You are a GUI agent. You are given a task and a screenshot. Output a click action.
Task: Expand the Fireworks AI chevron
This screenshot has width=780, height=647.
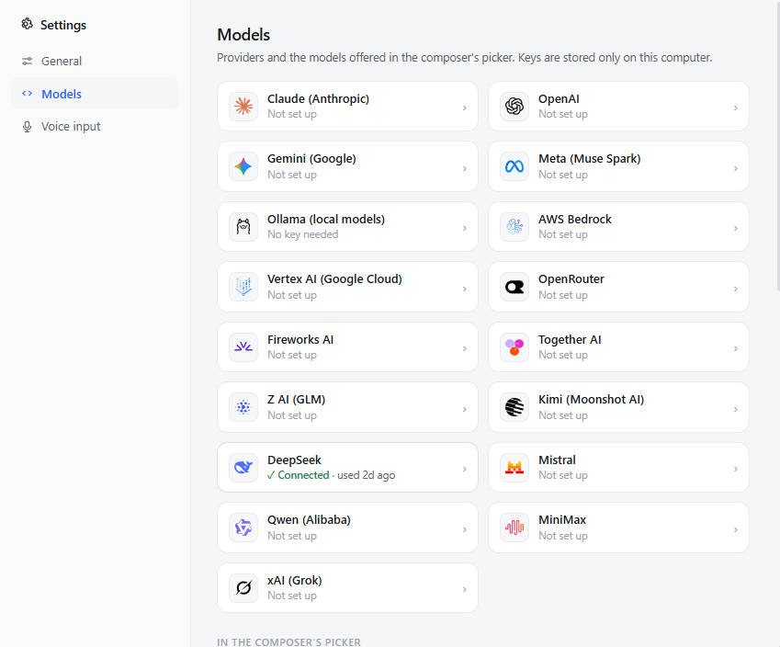[x=465, y=348]
